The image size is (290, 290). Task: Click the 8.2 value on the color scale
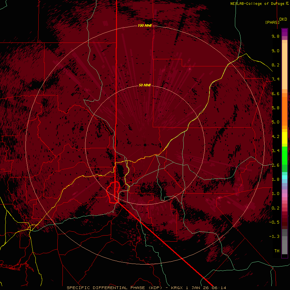[275, 65]
